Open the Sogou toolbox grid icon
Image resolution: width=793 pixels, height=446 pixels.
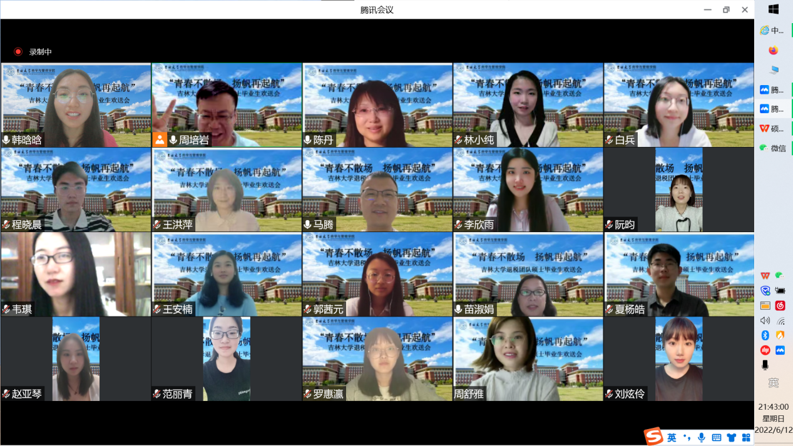coord(746,437)
